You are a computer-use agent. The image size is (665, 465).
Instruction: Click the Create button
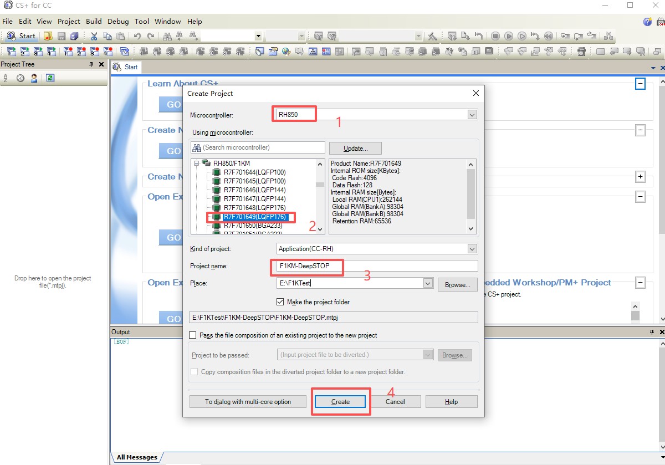coord(340,402)
